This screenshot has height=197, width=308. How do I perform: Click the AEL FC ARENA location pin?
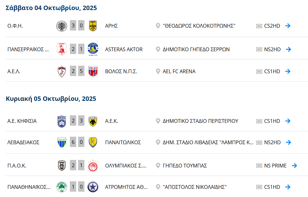[x=158, y=71]
